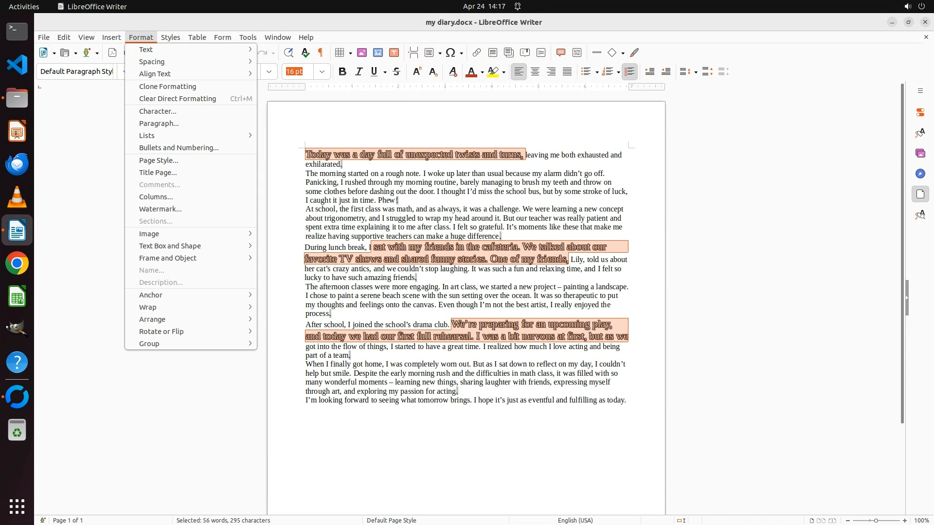Toggle formatting marks pilcrow icon
The height and width of the screenshot is (525, 934).
pos(321,52)
